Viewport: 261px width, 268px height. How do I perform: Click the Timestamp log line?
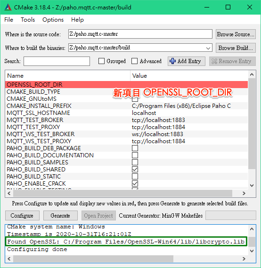tap(69, 234)
